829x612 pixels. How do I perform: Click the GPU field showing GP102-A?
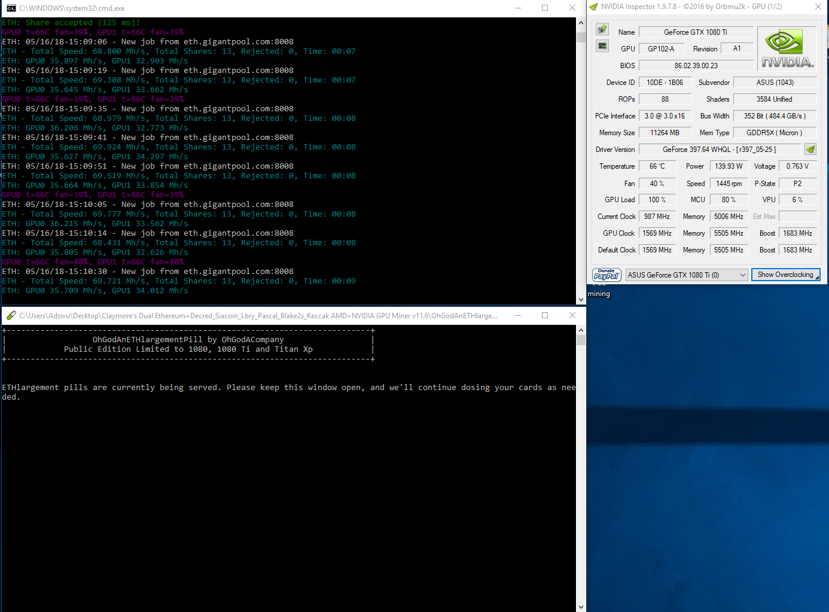point(661,49)
